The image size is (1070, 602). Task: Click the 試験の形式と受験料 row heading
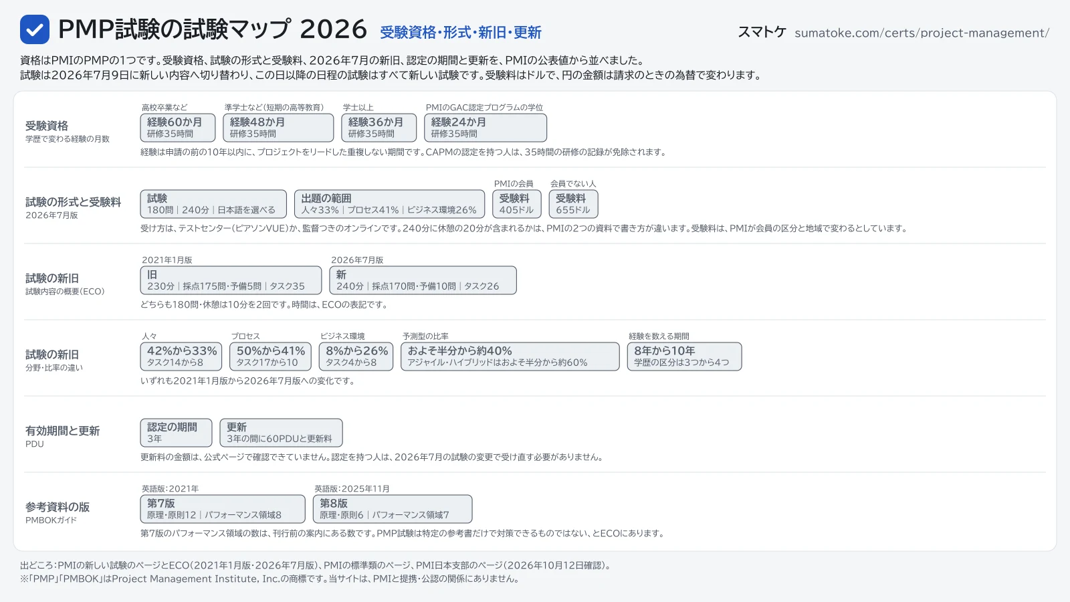(74, 202)
